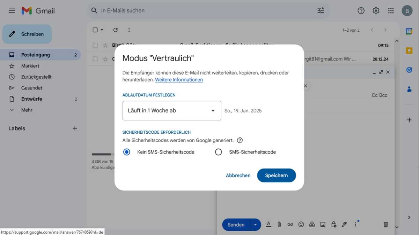Go to the next page of emails

tap(385, 30)
